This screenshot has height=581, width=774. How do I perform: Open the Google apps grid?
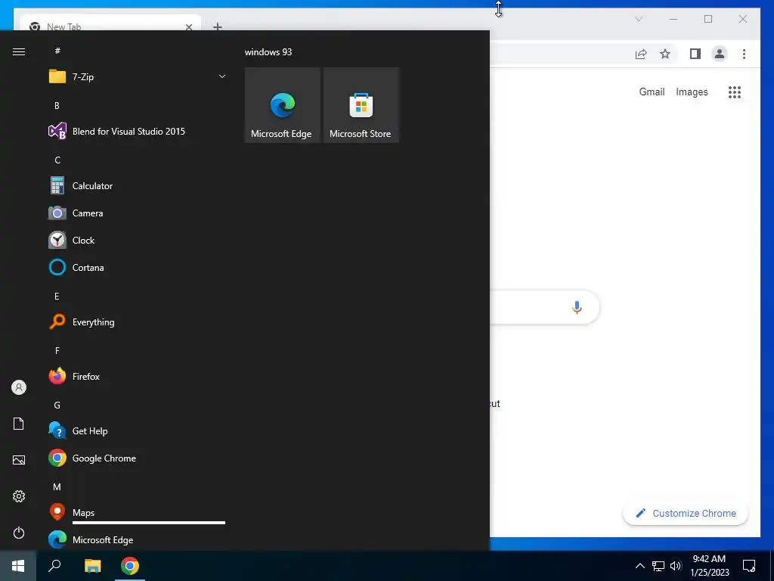click(735, 92)
